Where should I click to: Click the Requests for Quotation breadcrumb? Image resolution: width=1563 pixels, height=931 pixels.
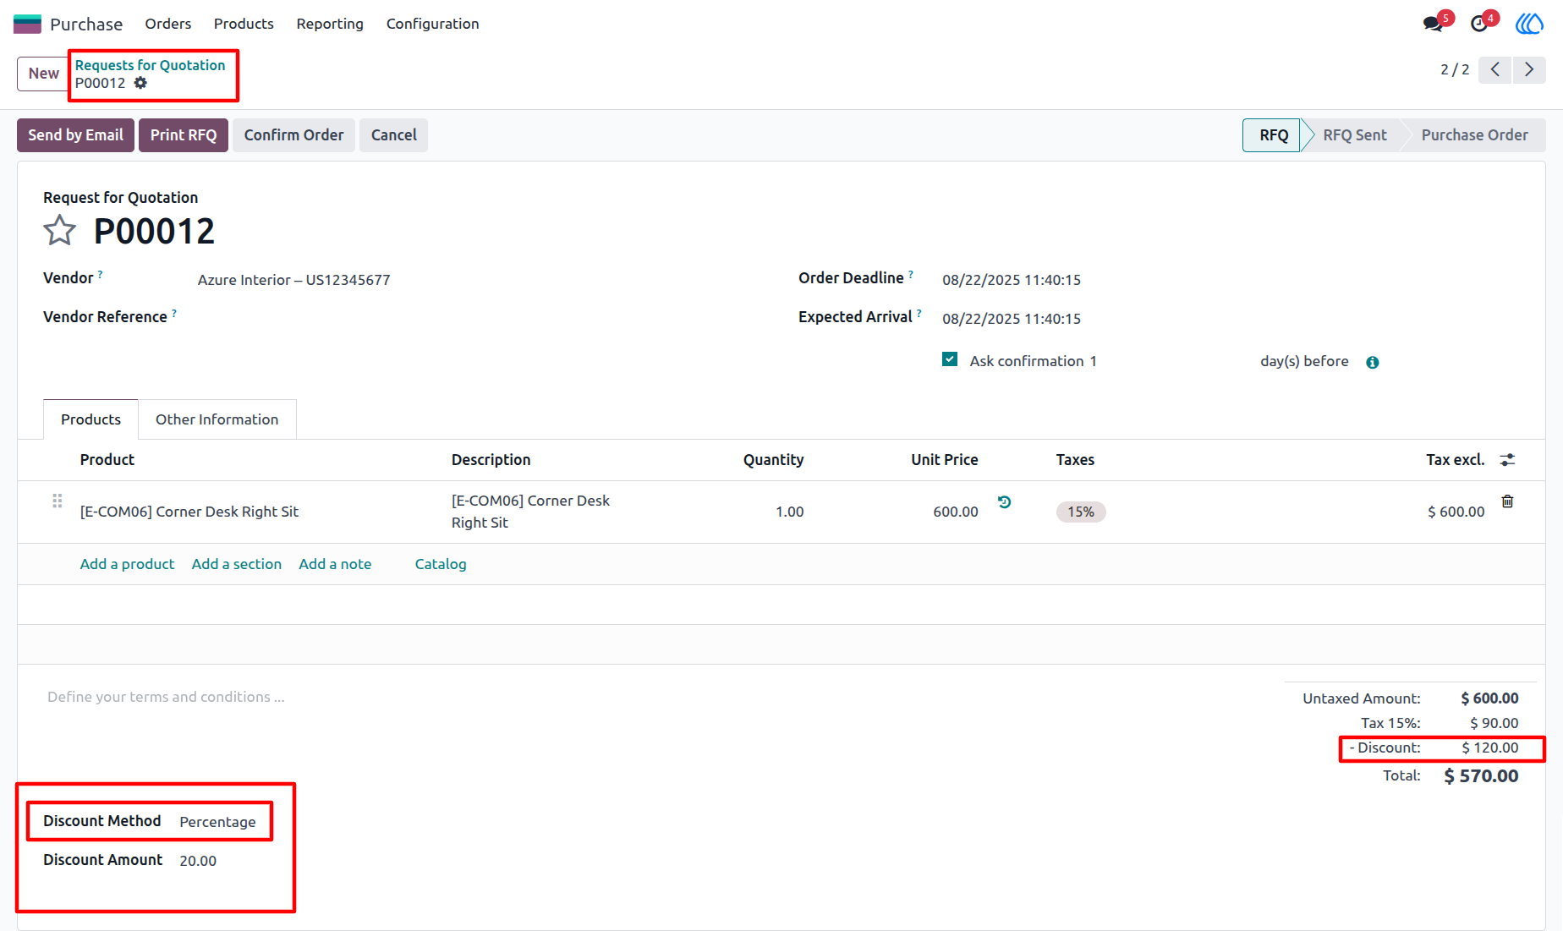(x=150, y=65)
